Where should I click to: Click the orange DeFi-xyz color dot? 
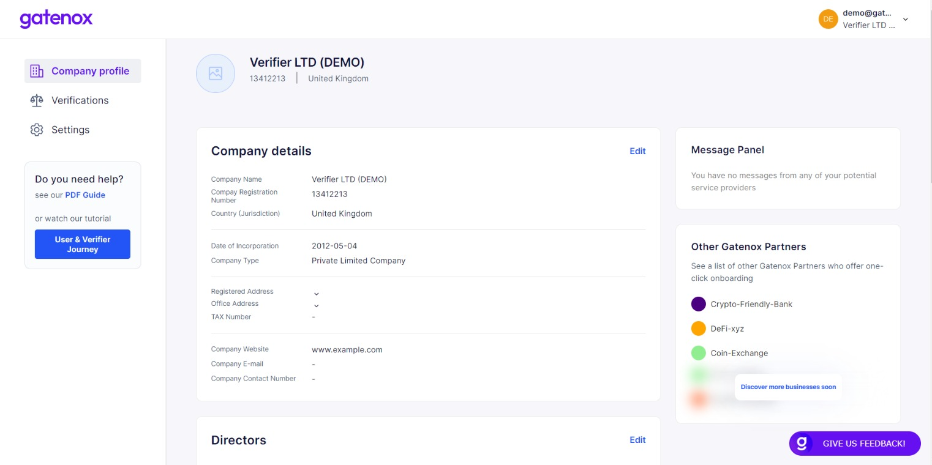pyautogui.click(x=699, y=329)
